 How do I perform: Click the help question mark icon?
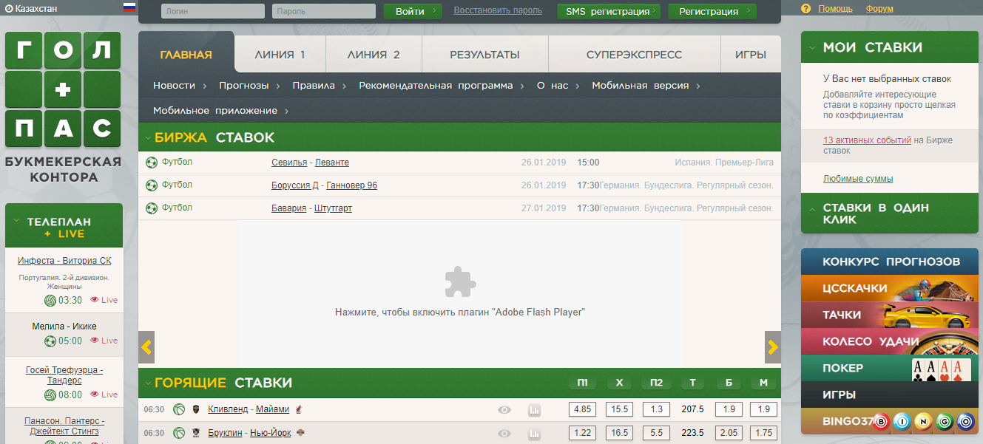tap(806, 9)
